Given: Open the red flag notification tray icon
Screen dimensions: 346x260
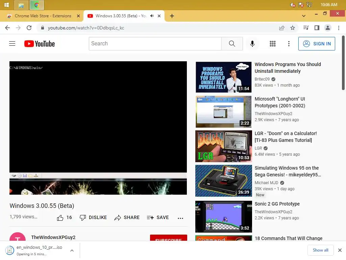Looking at the screenshot, I should (x=301, y=5).
